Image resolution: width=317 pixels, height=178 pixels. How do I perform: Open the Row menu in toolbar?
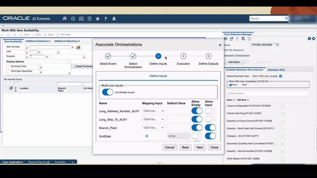[36, 35]
